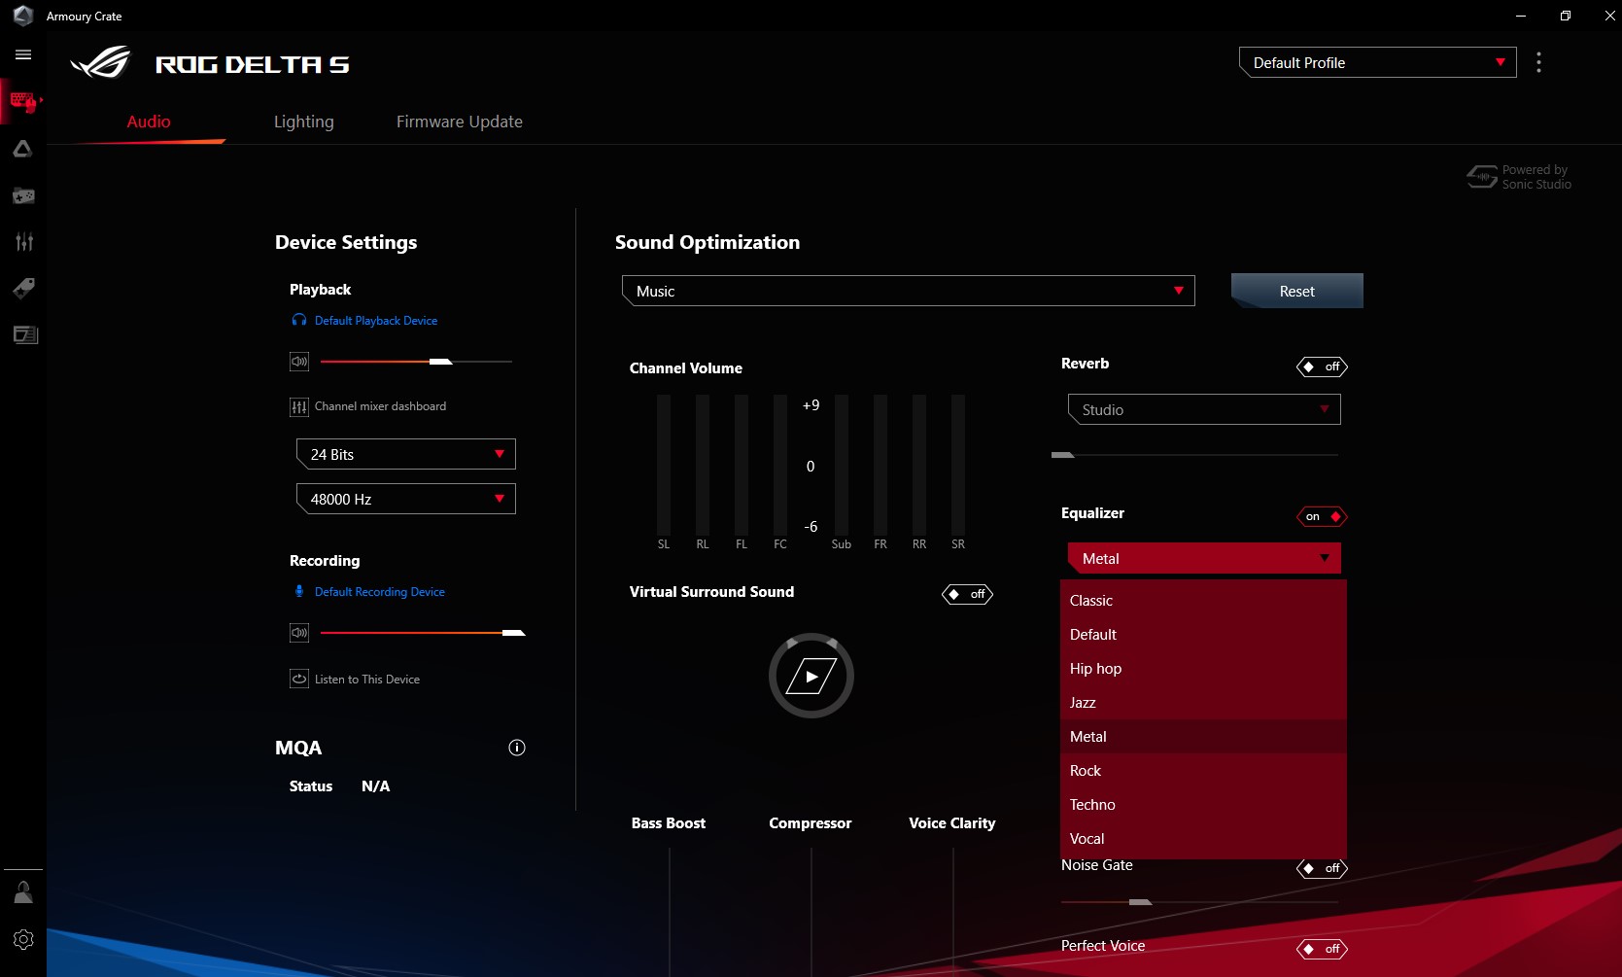Toggle Virtual Surround Sound switch

967,594
